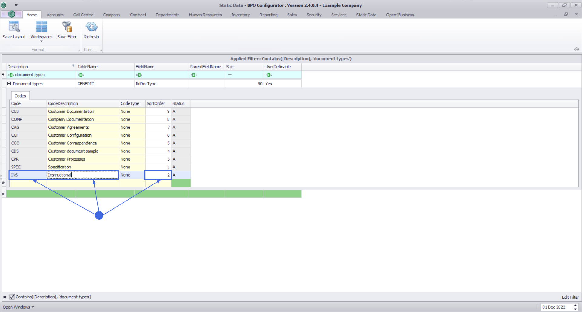The width and height of the screenshot is (582, 312).
Task: Click the Edit Filter button
Action: click(x=570, y=297)
